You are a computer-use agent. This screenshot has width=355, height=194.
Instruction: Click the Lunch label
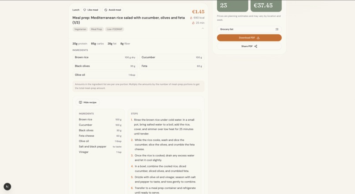click(x=76, y=10)
